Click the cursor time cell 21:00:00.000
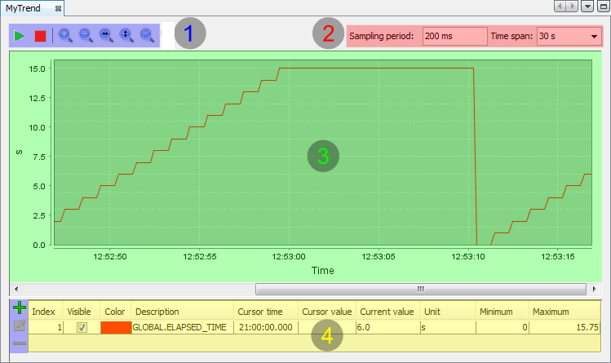This screenshot has height=363, width=611. click(265, 328)
